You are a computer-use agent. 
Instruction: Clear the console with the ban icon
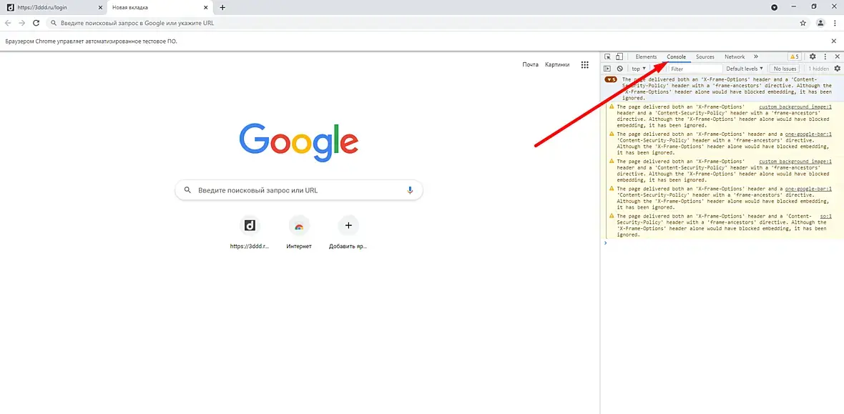(x=620, y=69)
